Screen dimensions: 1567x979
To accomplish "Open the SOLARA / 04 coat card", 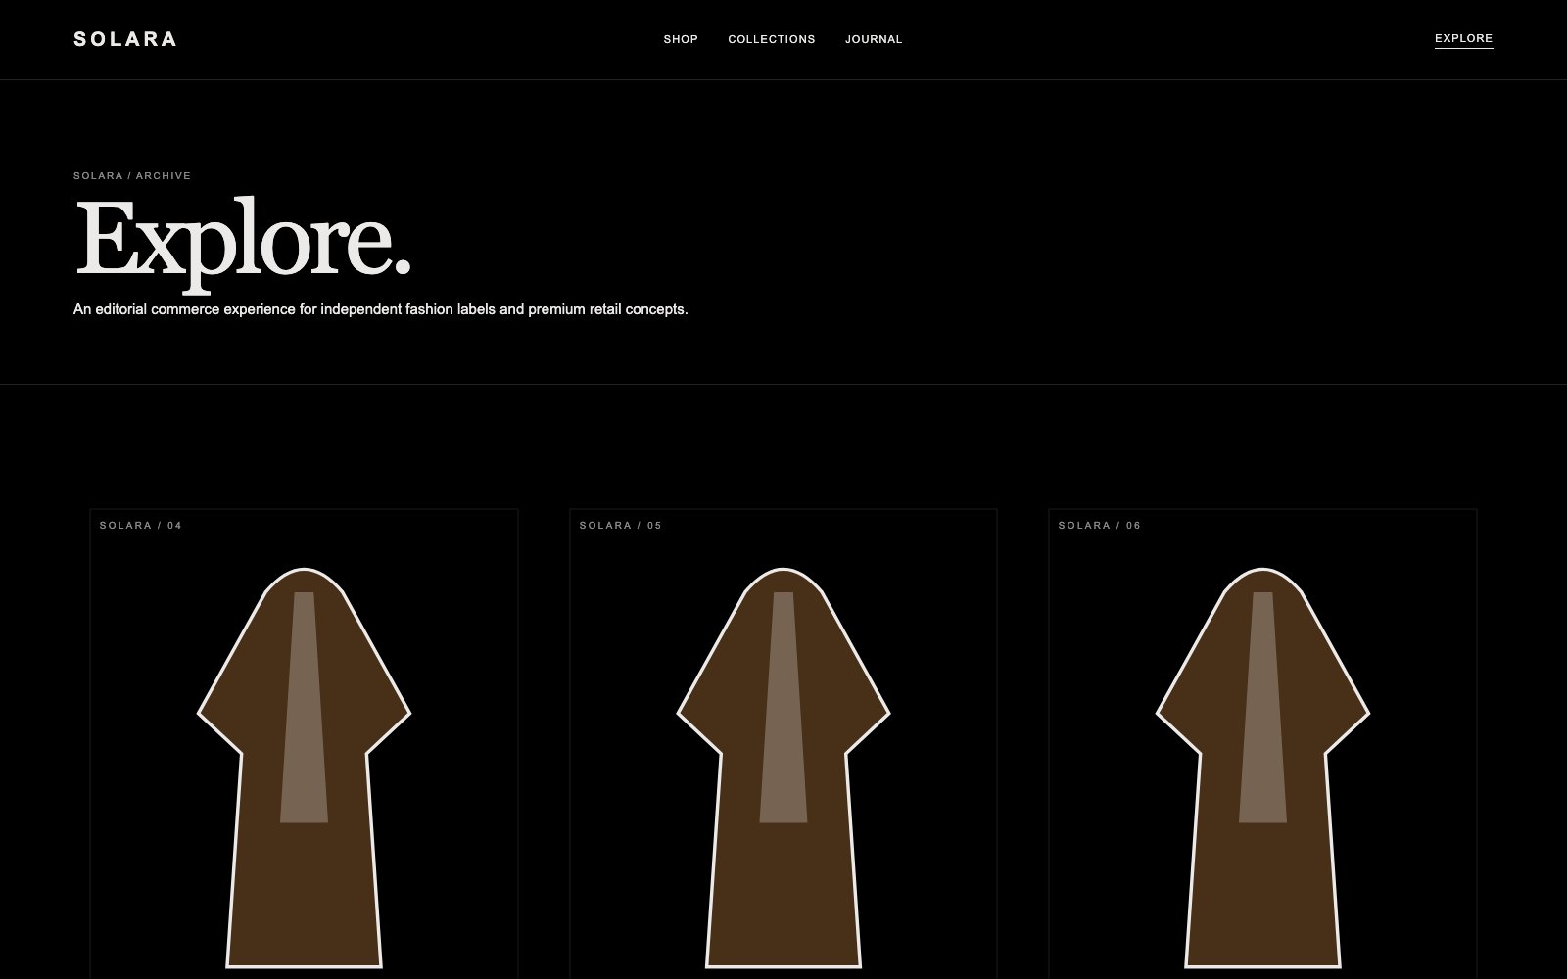I will (x=304, y=744).
